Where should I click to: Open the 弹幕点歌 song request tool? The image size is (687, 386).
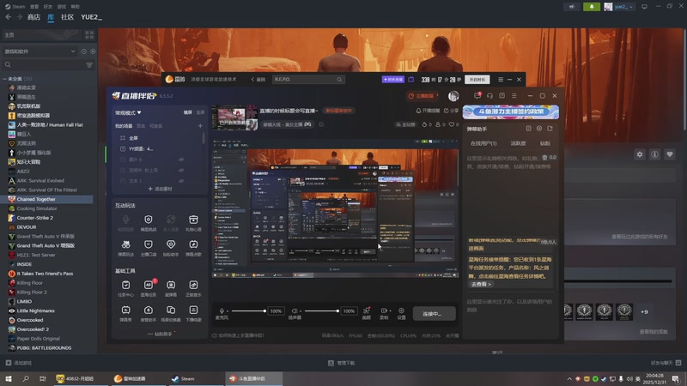(193, 247)
